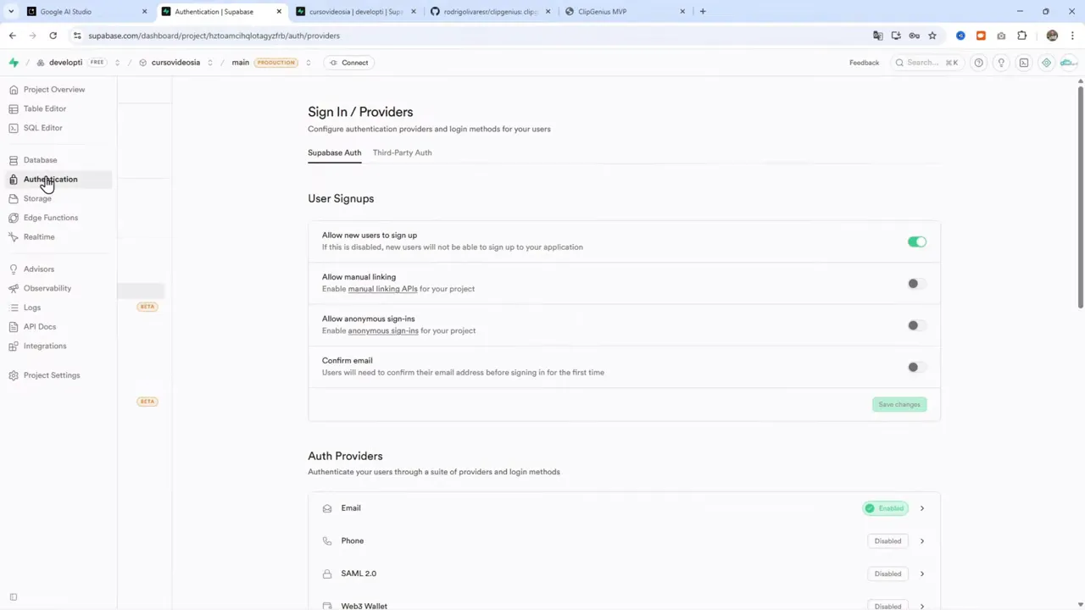Screen dimensions: 1085x610
Task: Open the Edge Functions section
Action: pos(50,218)
